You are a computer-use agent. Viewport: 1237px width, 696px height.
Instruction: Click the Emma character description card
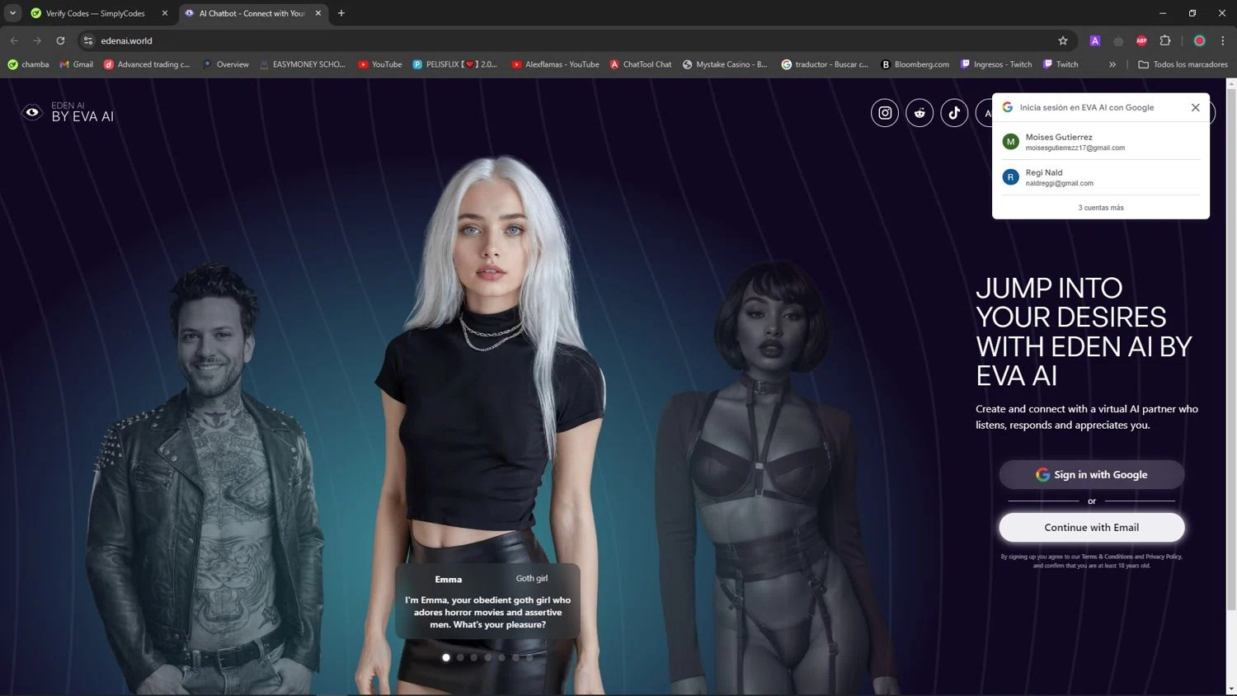[487, 601]
